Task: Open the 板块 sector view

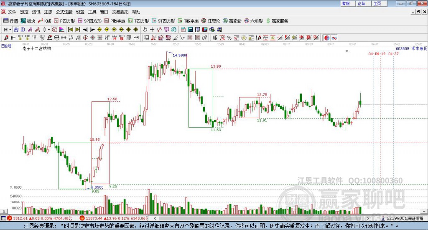Action: (x=28, y=21)
